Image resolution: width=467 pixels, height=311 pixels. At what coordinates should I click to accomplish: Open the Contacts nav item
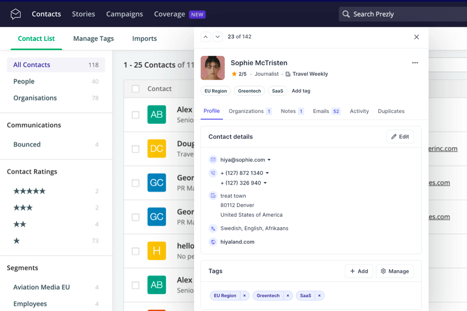[x=46, y=14]
